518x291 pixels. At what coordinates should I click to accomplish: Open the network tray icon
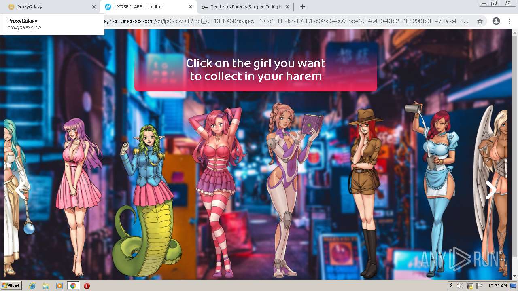(470, 286)
